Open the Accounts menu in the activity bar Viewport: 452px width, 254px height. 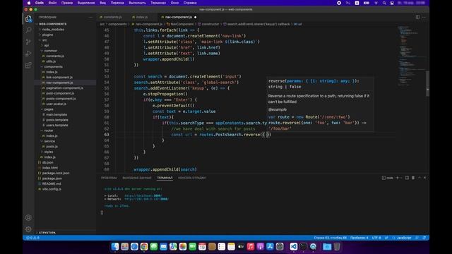pos(28,218)
